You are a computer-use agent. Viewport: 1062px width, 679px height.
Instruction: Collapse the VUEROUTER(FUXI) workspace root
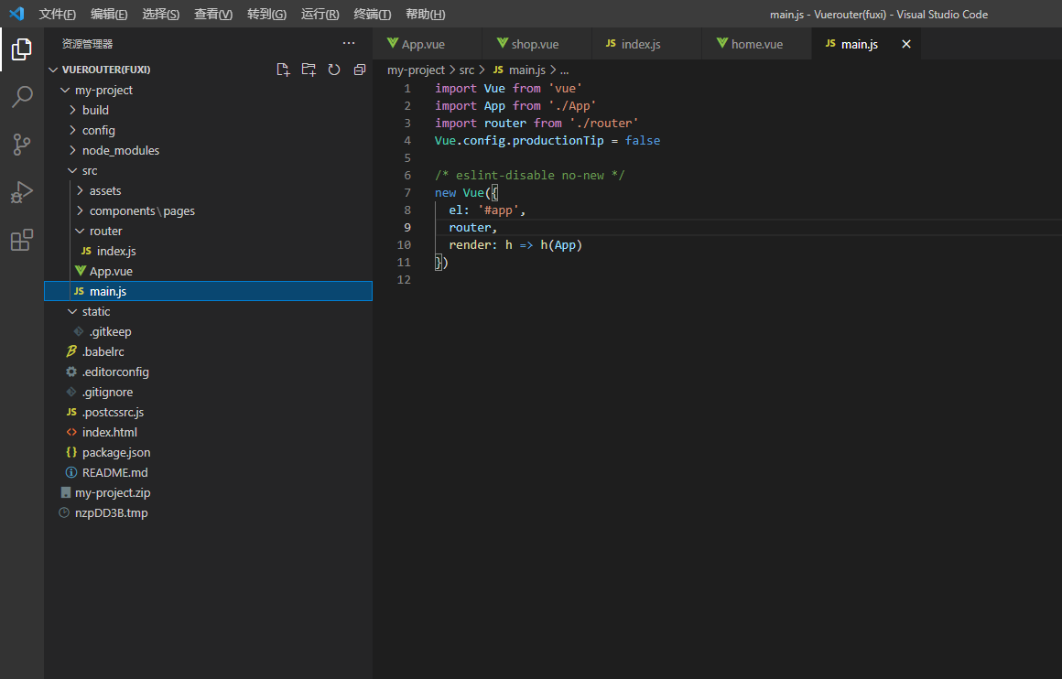pyautogui.click(x=208, y=70)
